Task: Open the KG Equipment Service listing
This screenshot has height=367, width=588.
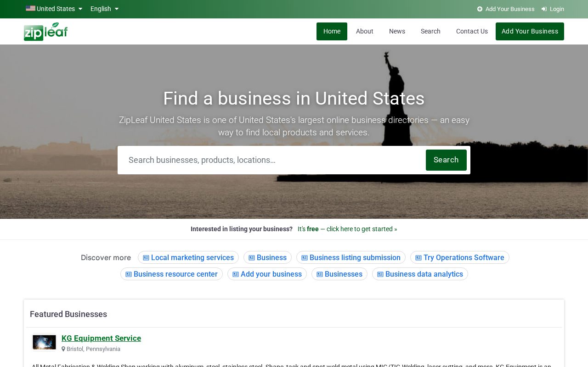Action: [101, 338]
